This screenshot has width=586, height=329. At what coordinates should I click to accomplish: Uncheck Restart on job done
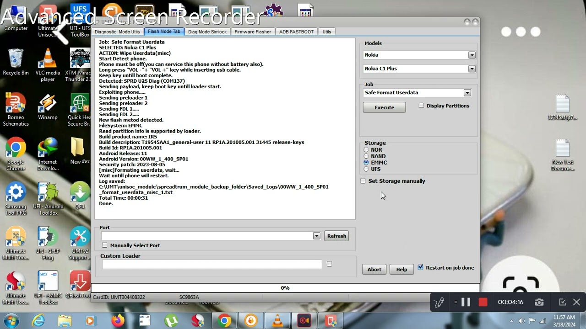pyautogui.click(x=420, y=267)
